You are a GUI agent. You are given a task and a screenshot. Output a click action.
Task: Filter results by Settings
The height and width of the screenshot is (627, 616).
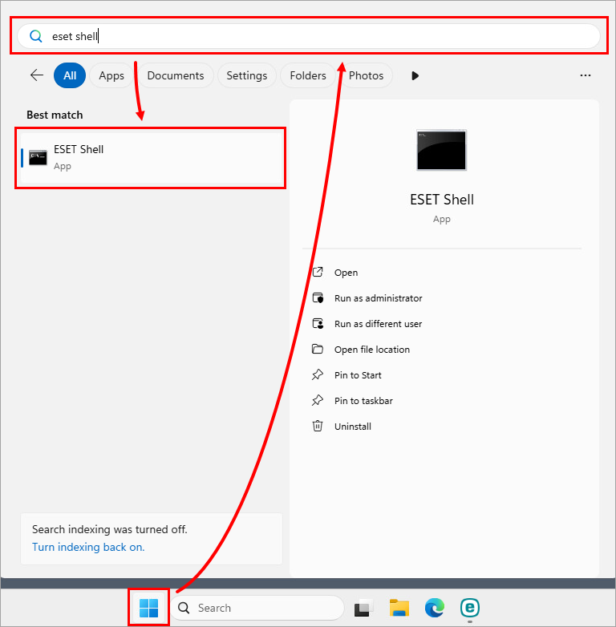tap(246, 75)
